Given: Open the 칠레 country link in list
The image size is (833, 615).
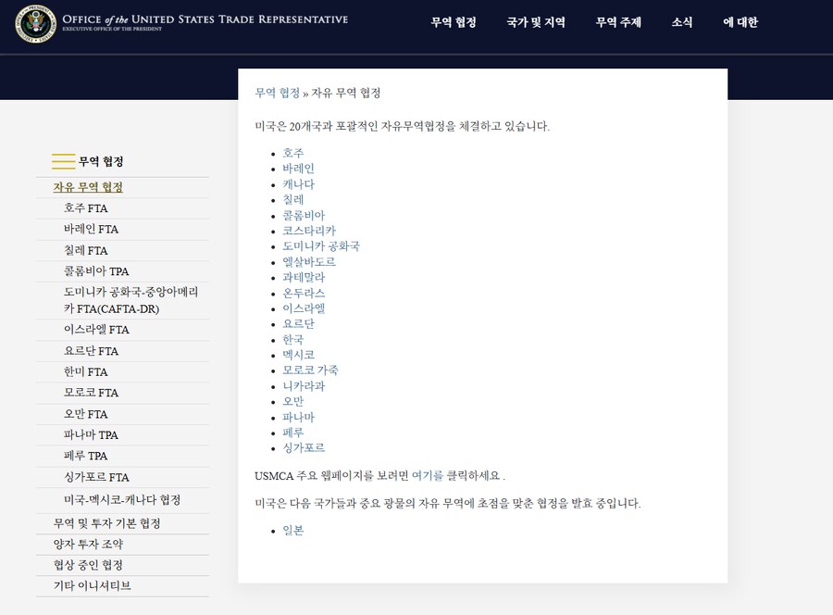Looking at the screenshot, I should (x=293, y=200).
